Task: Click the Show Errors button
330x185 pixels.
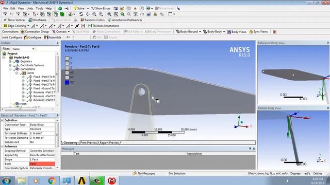Action: [101, 8]
